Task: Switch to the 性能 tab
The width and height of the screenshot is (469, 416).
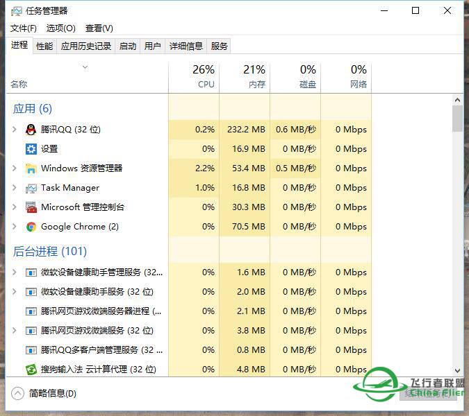Action: coord(44,46)
